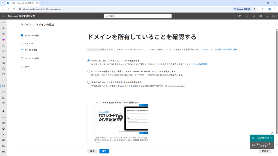Open the account avatar labeled A
The width and height of the screenshot is (278, 156).
274,16
